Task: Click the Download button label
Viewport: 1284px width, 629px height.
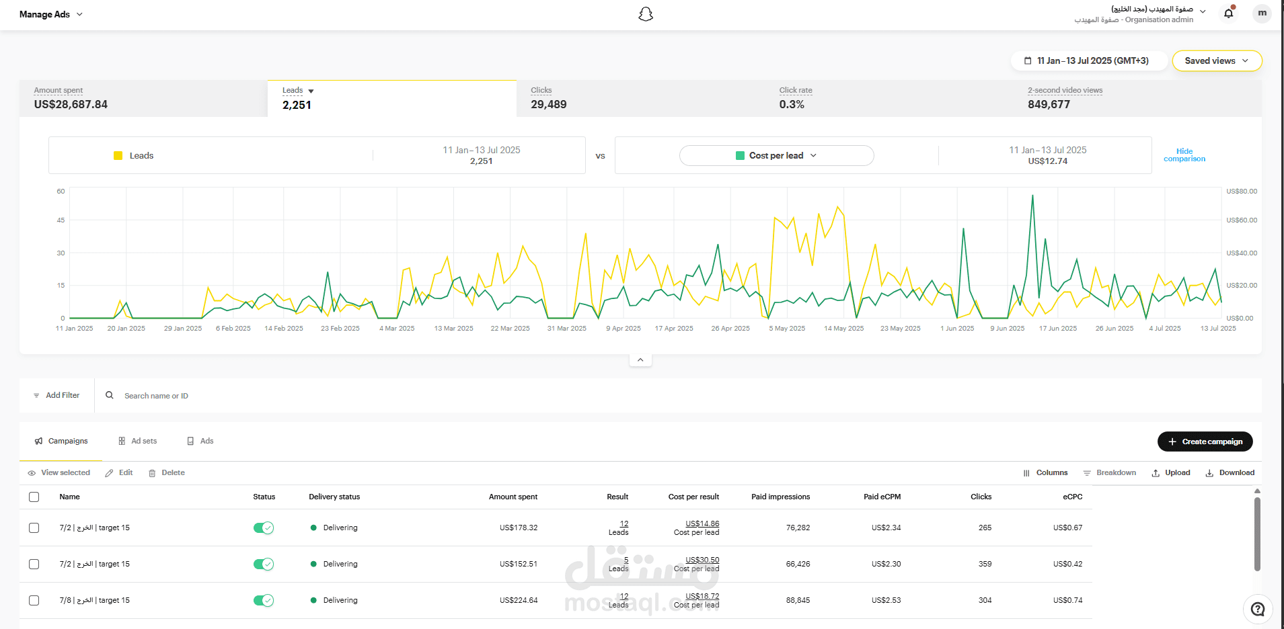Action: 1236,473
